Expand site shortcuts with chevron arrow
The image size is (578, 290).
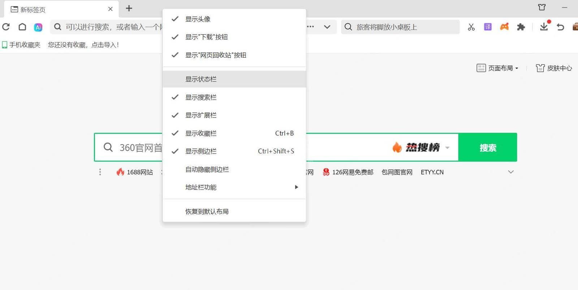511,172
